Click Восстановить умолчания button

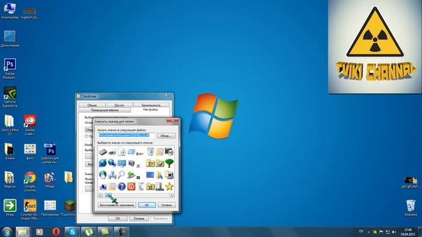tap(117, 205)
